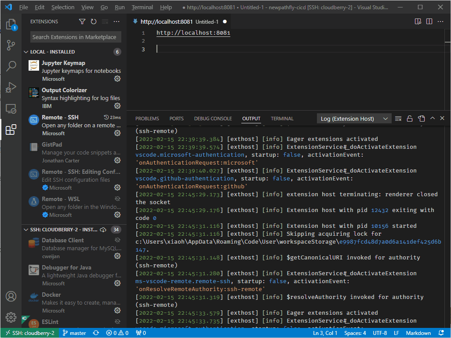This screenshot has height=338, width=451.
Task: Follow the http://localhost:8081 link in editor
Action: [193, 33]
